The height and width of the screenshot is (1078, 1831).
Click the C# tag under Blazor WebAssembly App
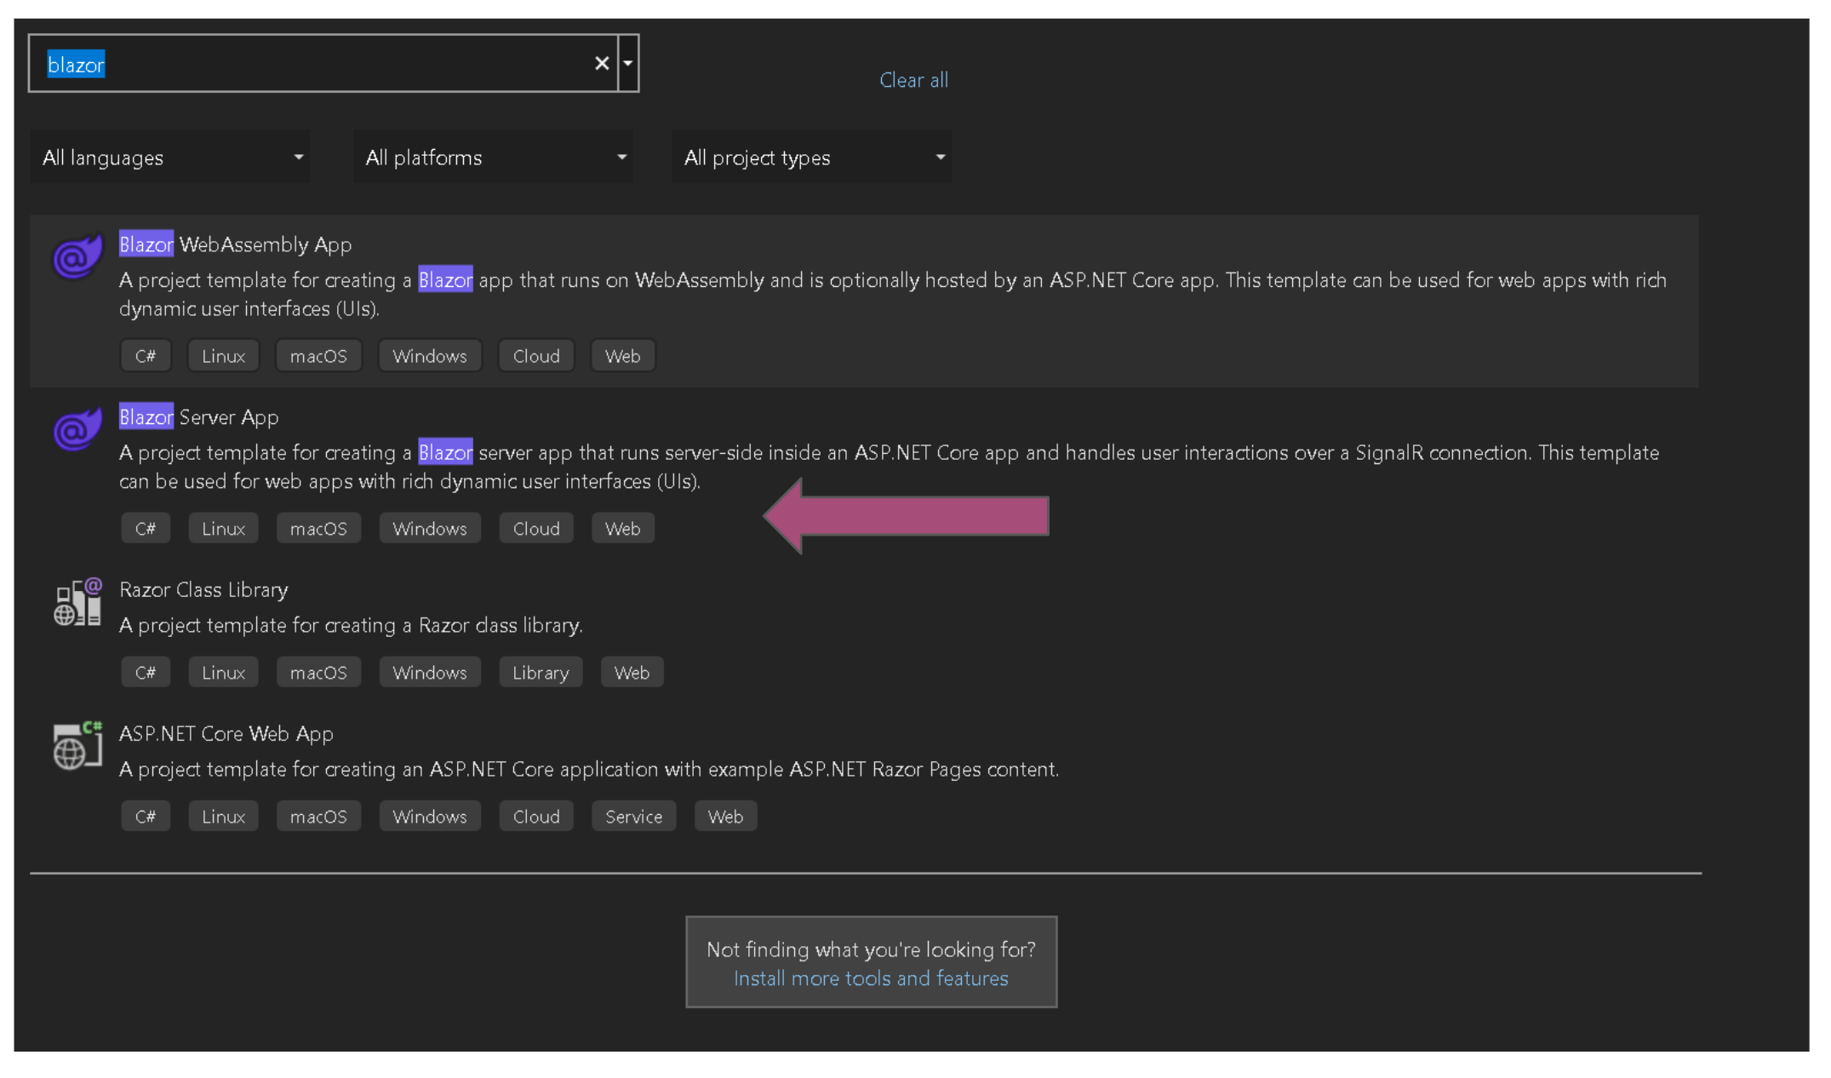pos(146,356)
